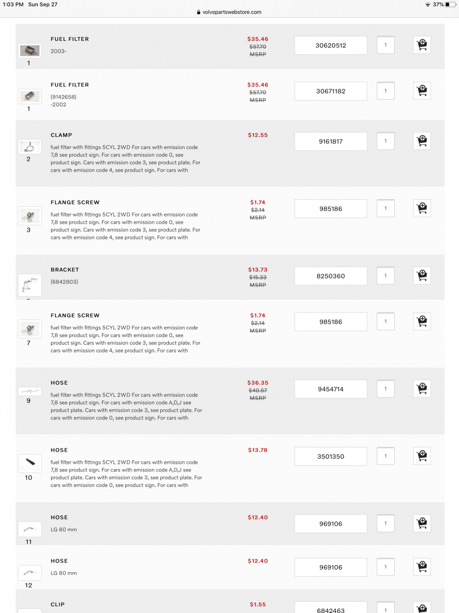This screenshot has height=613, width=459.
Task: Add item 12 hose 969106 to cart
Action: 421,567
